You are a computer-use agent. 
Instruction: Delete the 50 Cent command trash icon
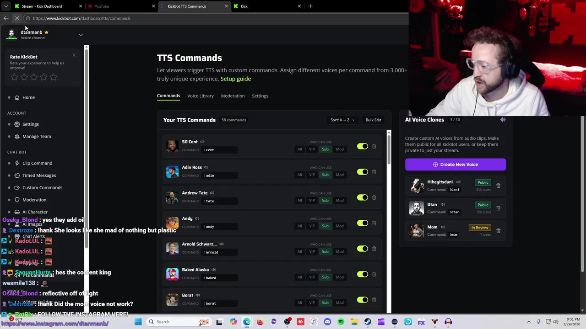point(374,146)
